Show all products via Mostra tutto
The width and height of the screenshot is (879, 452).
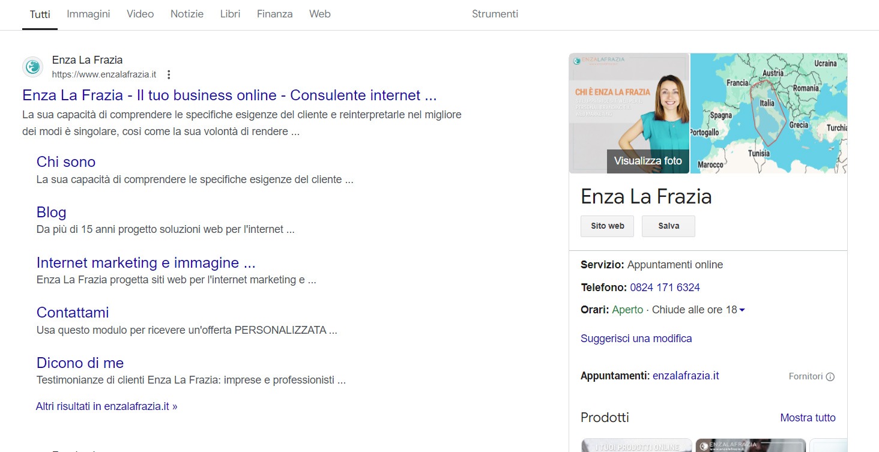808,418
